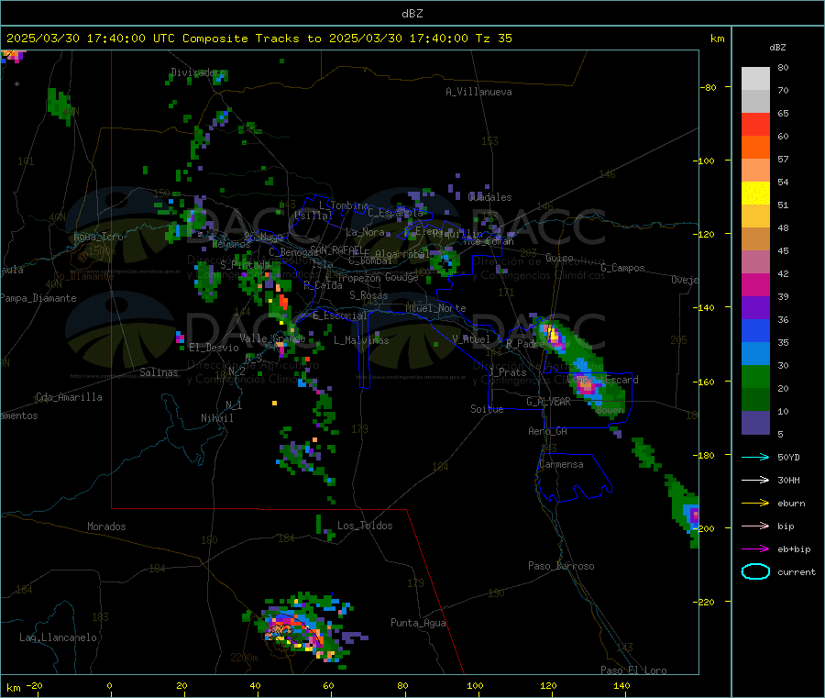Click the -200 km vertical axis tick label
Image resolution: width=825 pixels, height=698 pixels.
tap(703, 528)
